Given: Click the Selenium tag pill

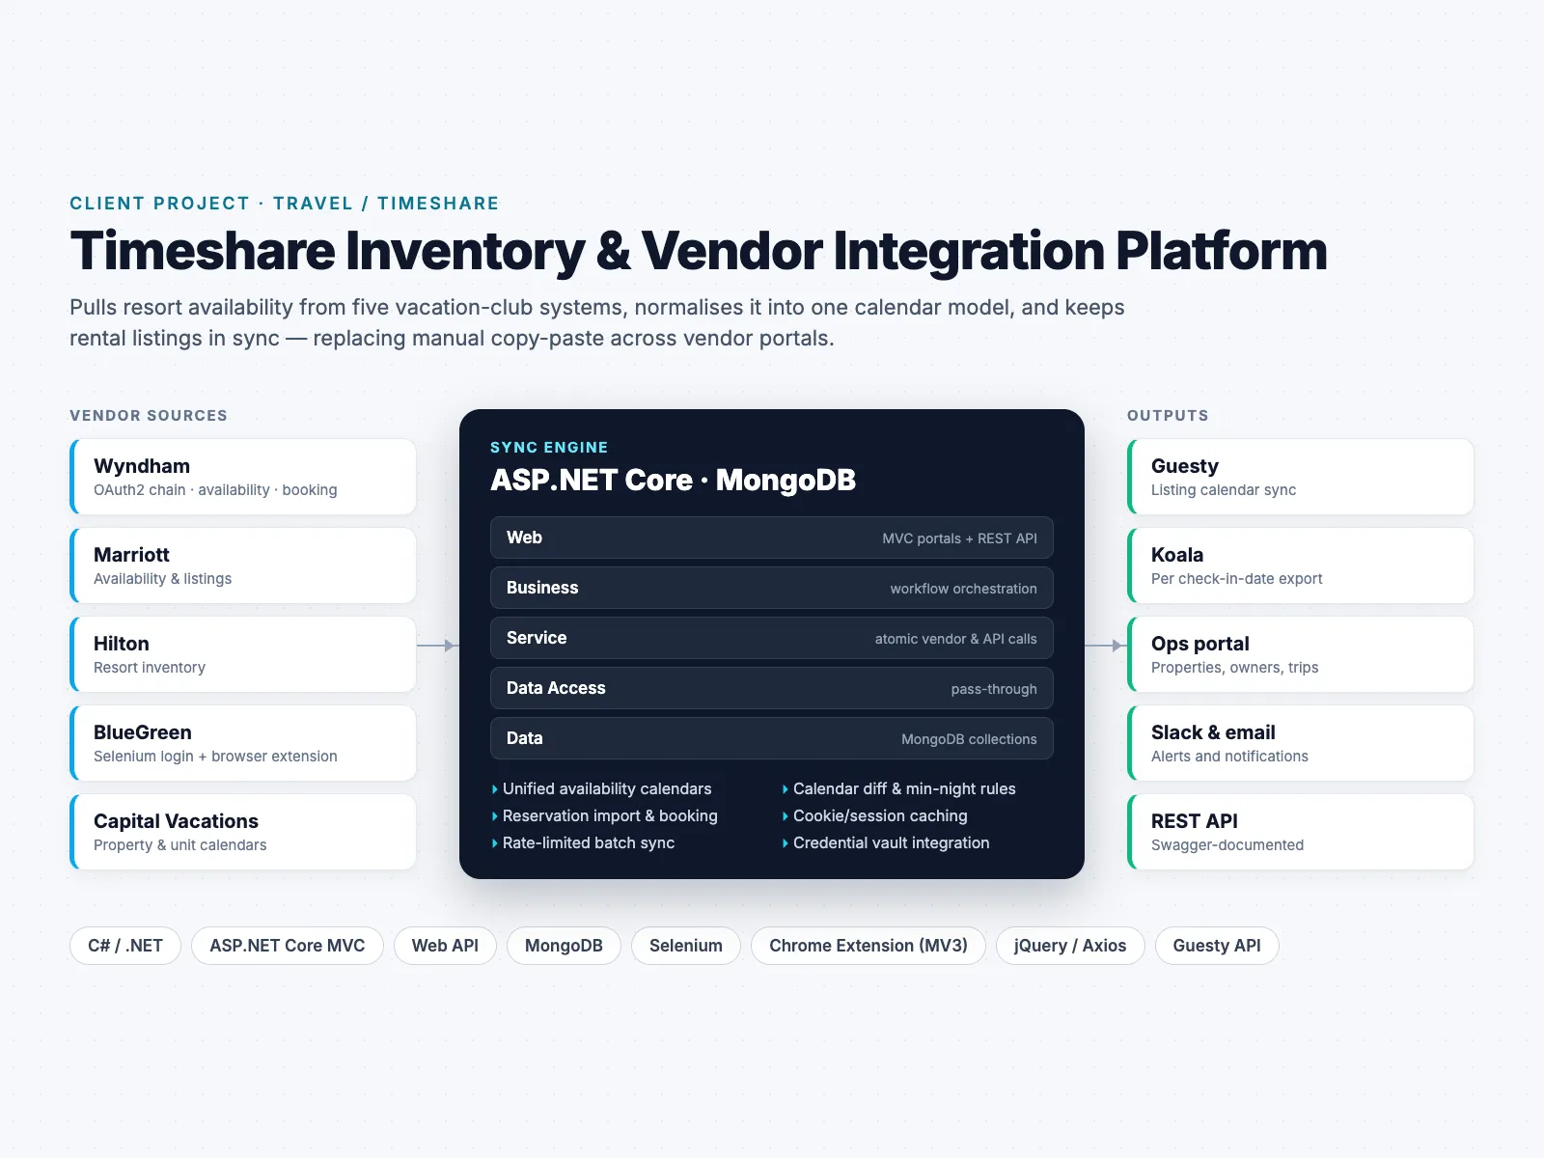Looking at the screenshot, I should pyautogui.click(x=686, y=946).
